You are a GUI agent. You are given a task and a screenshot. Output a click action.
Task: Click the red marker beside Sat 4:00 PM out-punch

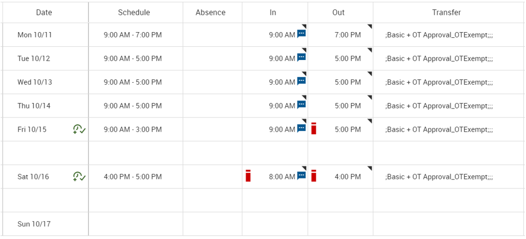[314, 176]
